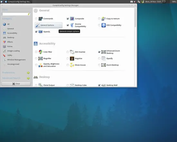Uncheck the Gnome Compatibility checkbox
The width and height of the screenshot is (177, 142).
68,25
